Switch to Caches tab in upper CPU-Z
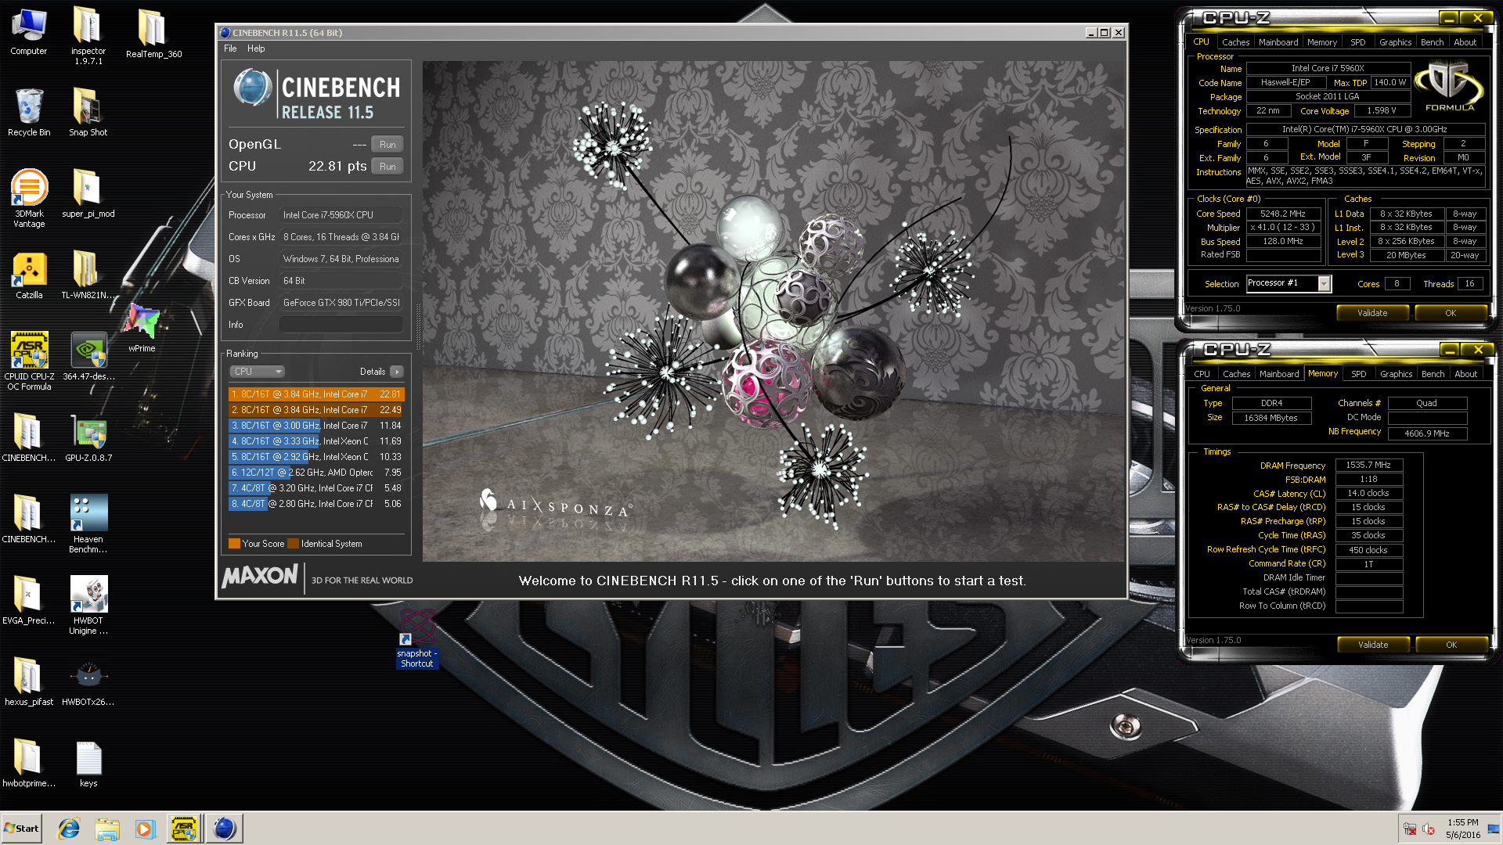Screen dimensions: 1503x845 tap(1235, 42)
